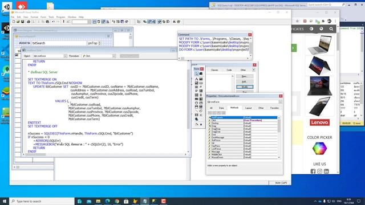Click the Lenovo logo in the browser
This screenshot has height=205, width=365.
coord(319,122)
